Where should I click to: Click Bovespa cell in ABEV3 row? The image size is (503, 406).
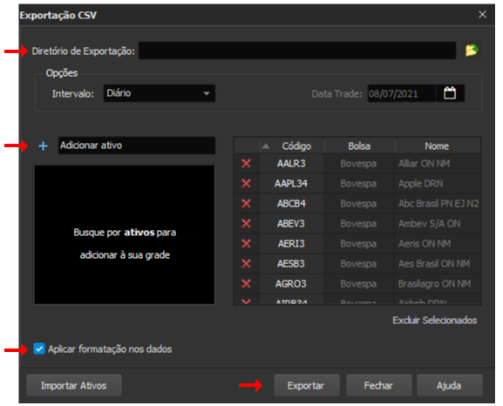pos(359,223)
